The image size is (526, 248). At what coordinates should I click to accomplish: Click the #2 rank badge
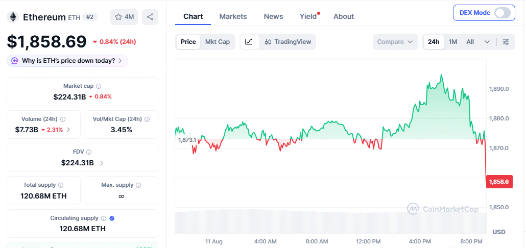pyautogui.click(x=89, y=17)
